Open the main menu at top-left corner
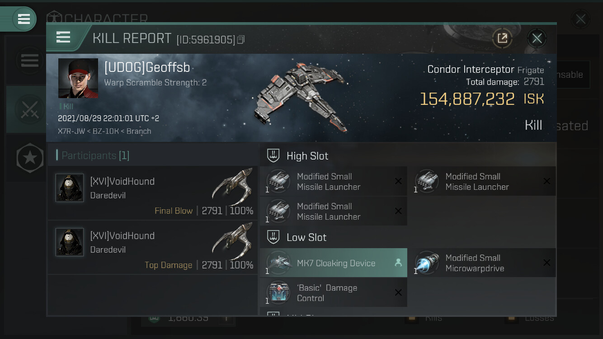Screen dimensions: 603x339 coord(24,19)
